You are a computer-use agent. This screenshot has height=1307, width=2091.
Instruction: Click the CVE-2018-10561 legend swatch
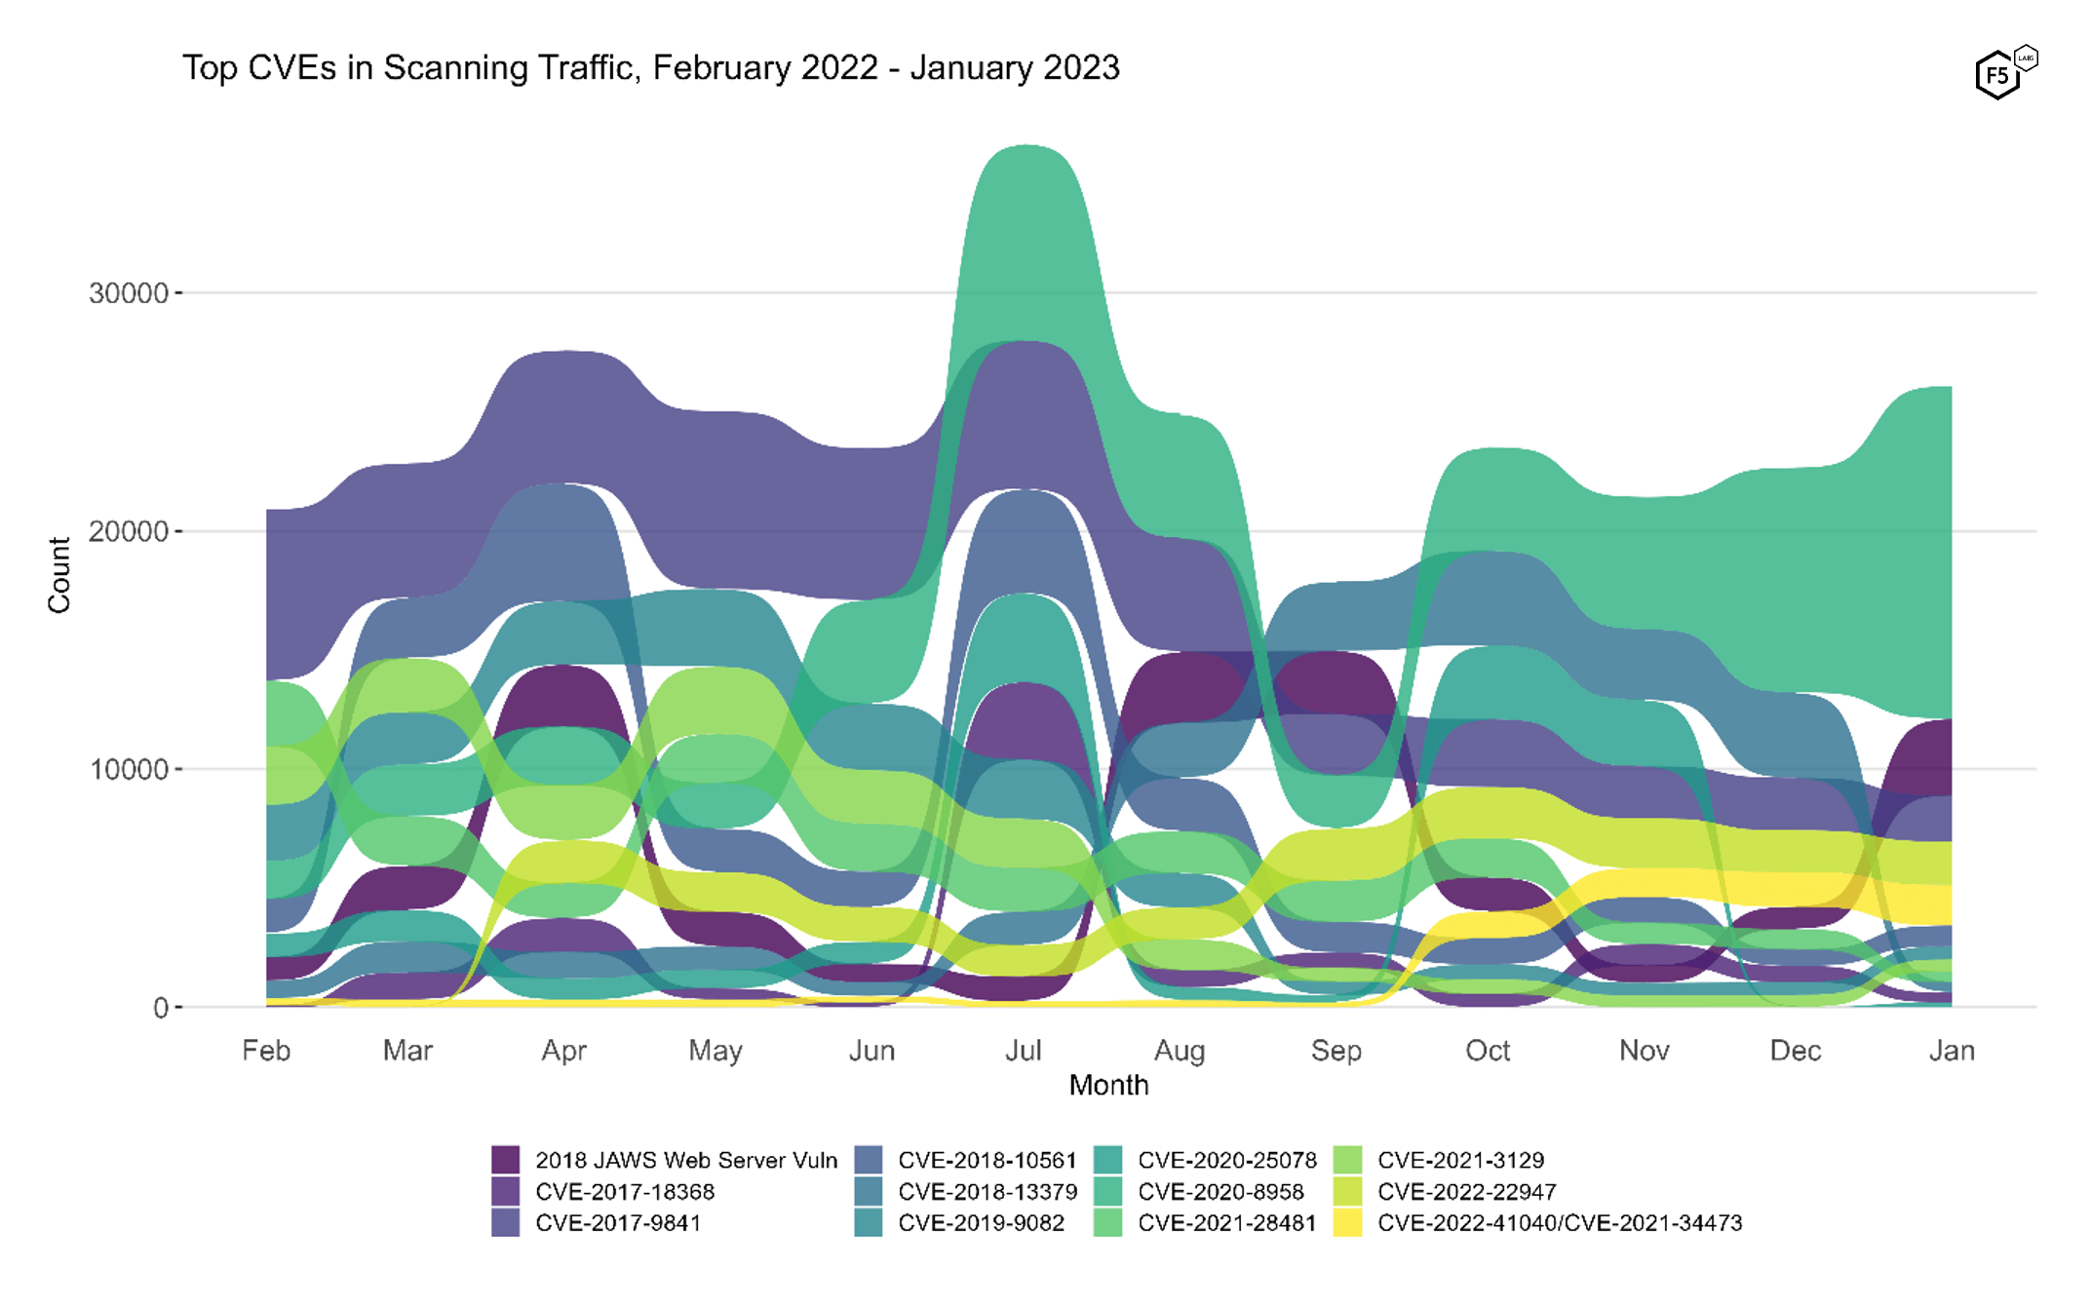pos(868,1160)
